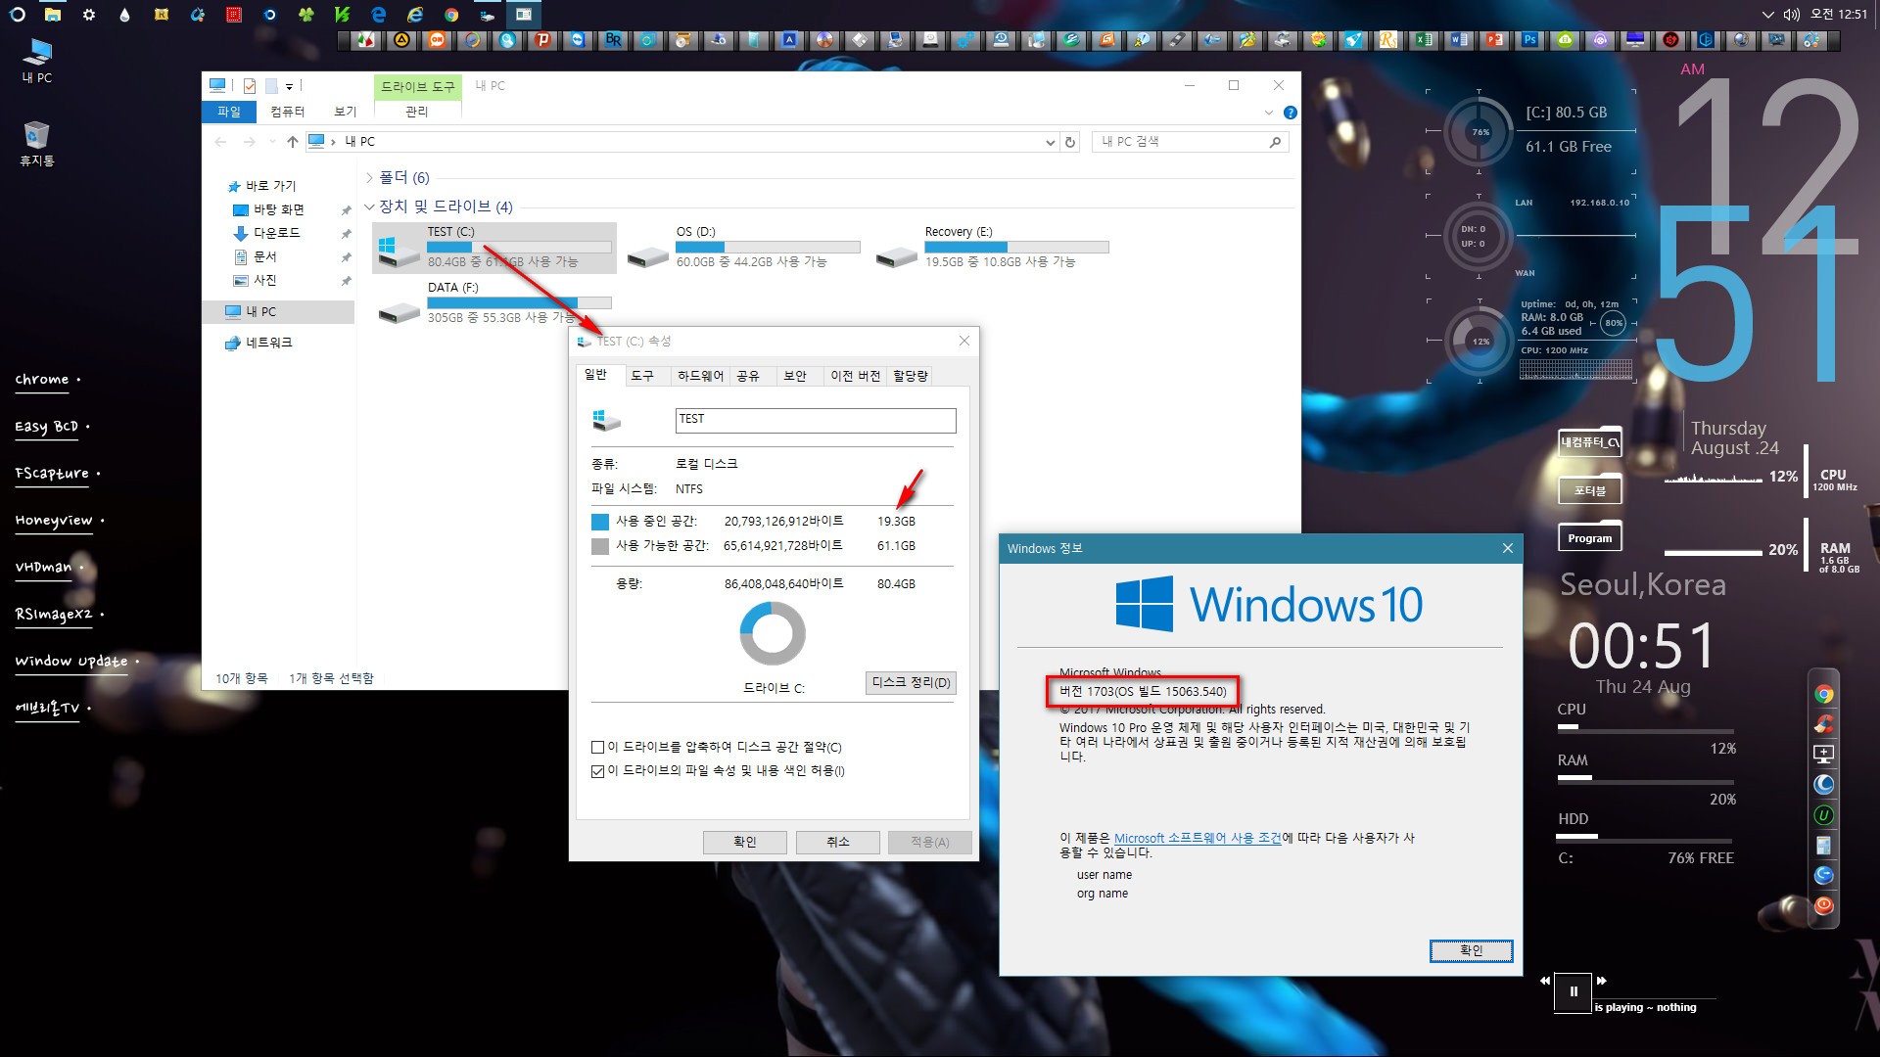The height and width of the screenshot is (1057, 1880).
Task: Select 다운로드 in the navigation pane
Action: tap(277, 234)
